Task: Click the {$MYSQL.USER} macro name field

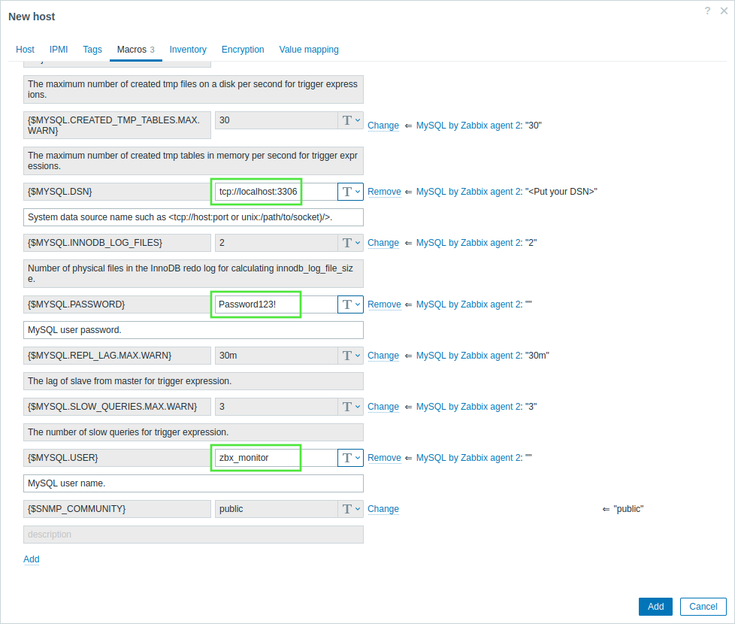Action: pos(117,458)
